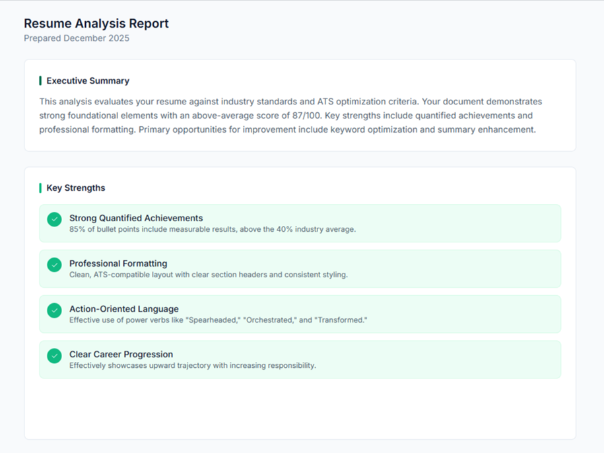Click the Resume Analysis Report title
The height and width of the screenshot is (453, 604).
click(96, 23)
